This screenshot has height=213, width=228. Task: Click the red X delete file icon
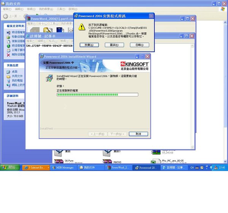coord(8,55)
